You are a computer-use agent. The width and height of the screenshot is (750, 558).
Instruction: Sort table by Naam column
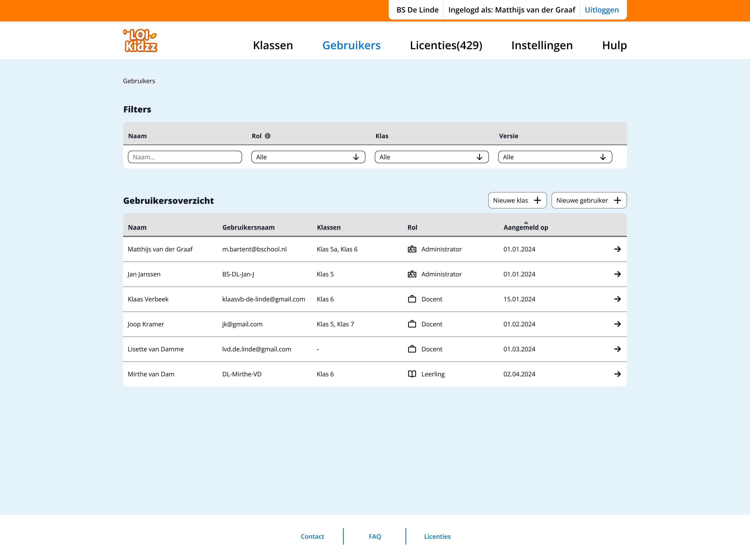point(137,227)
